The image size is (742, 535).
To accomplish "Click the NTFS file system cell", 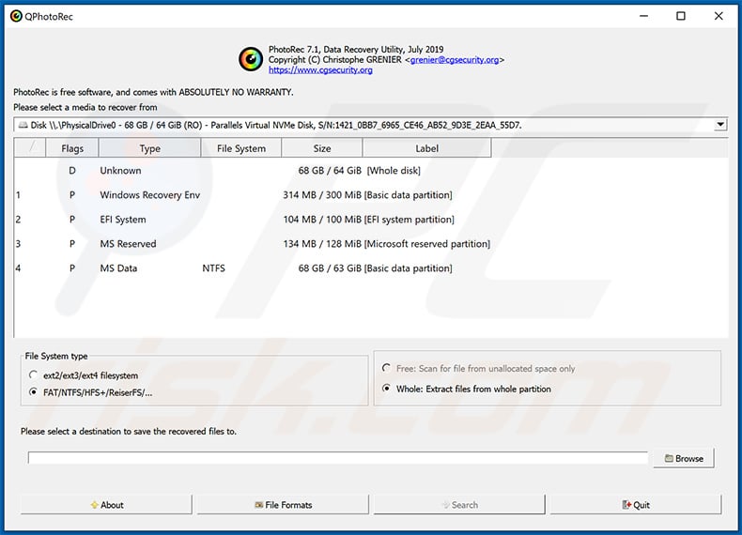I will click(214, 268).
